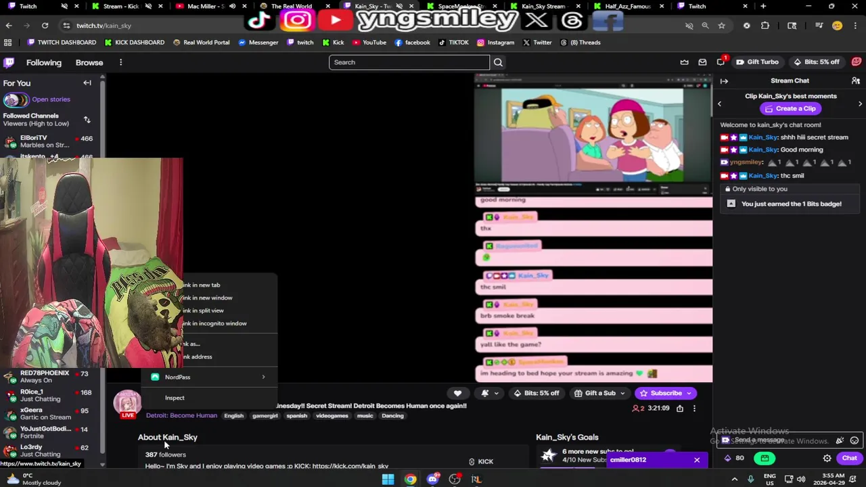Focus the Twitch search field
The width and height of the screenshot is (866, 487).
pyautogui.click(x=409, y=62)
